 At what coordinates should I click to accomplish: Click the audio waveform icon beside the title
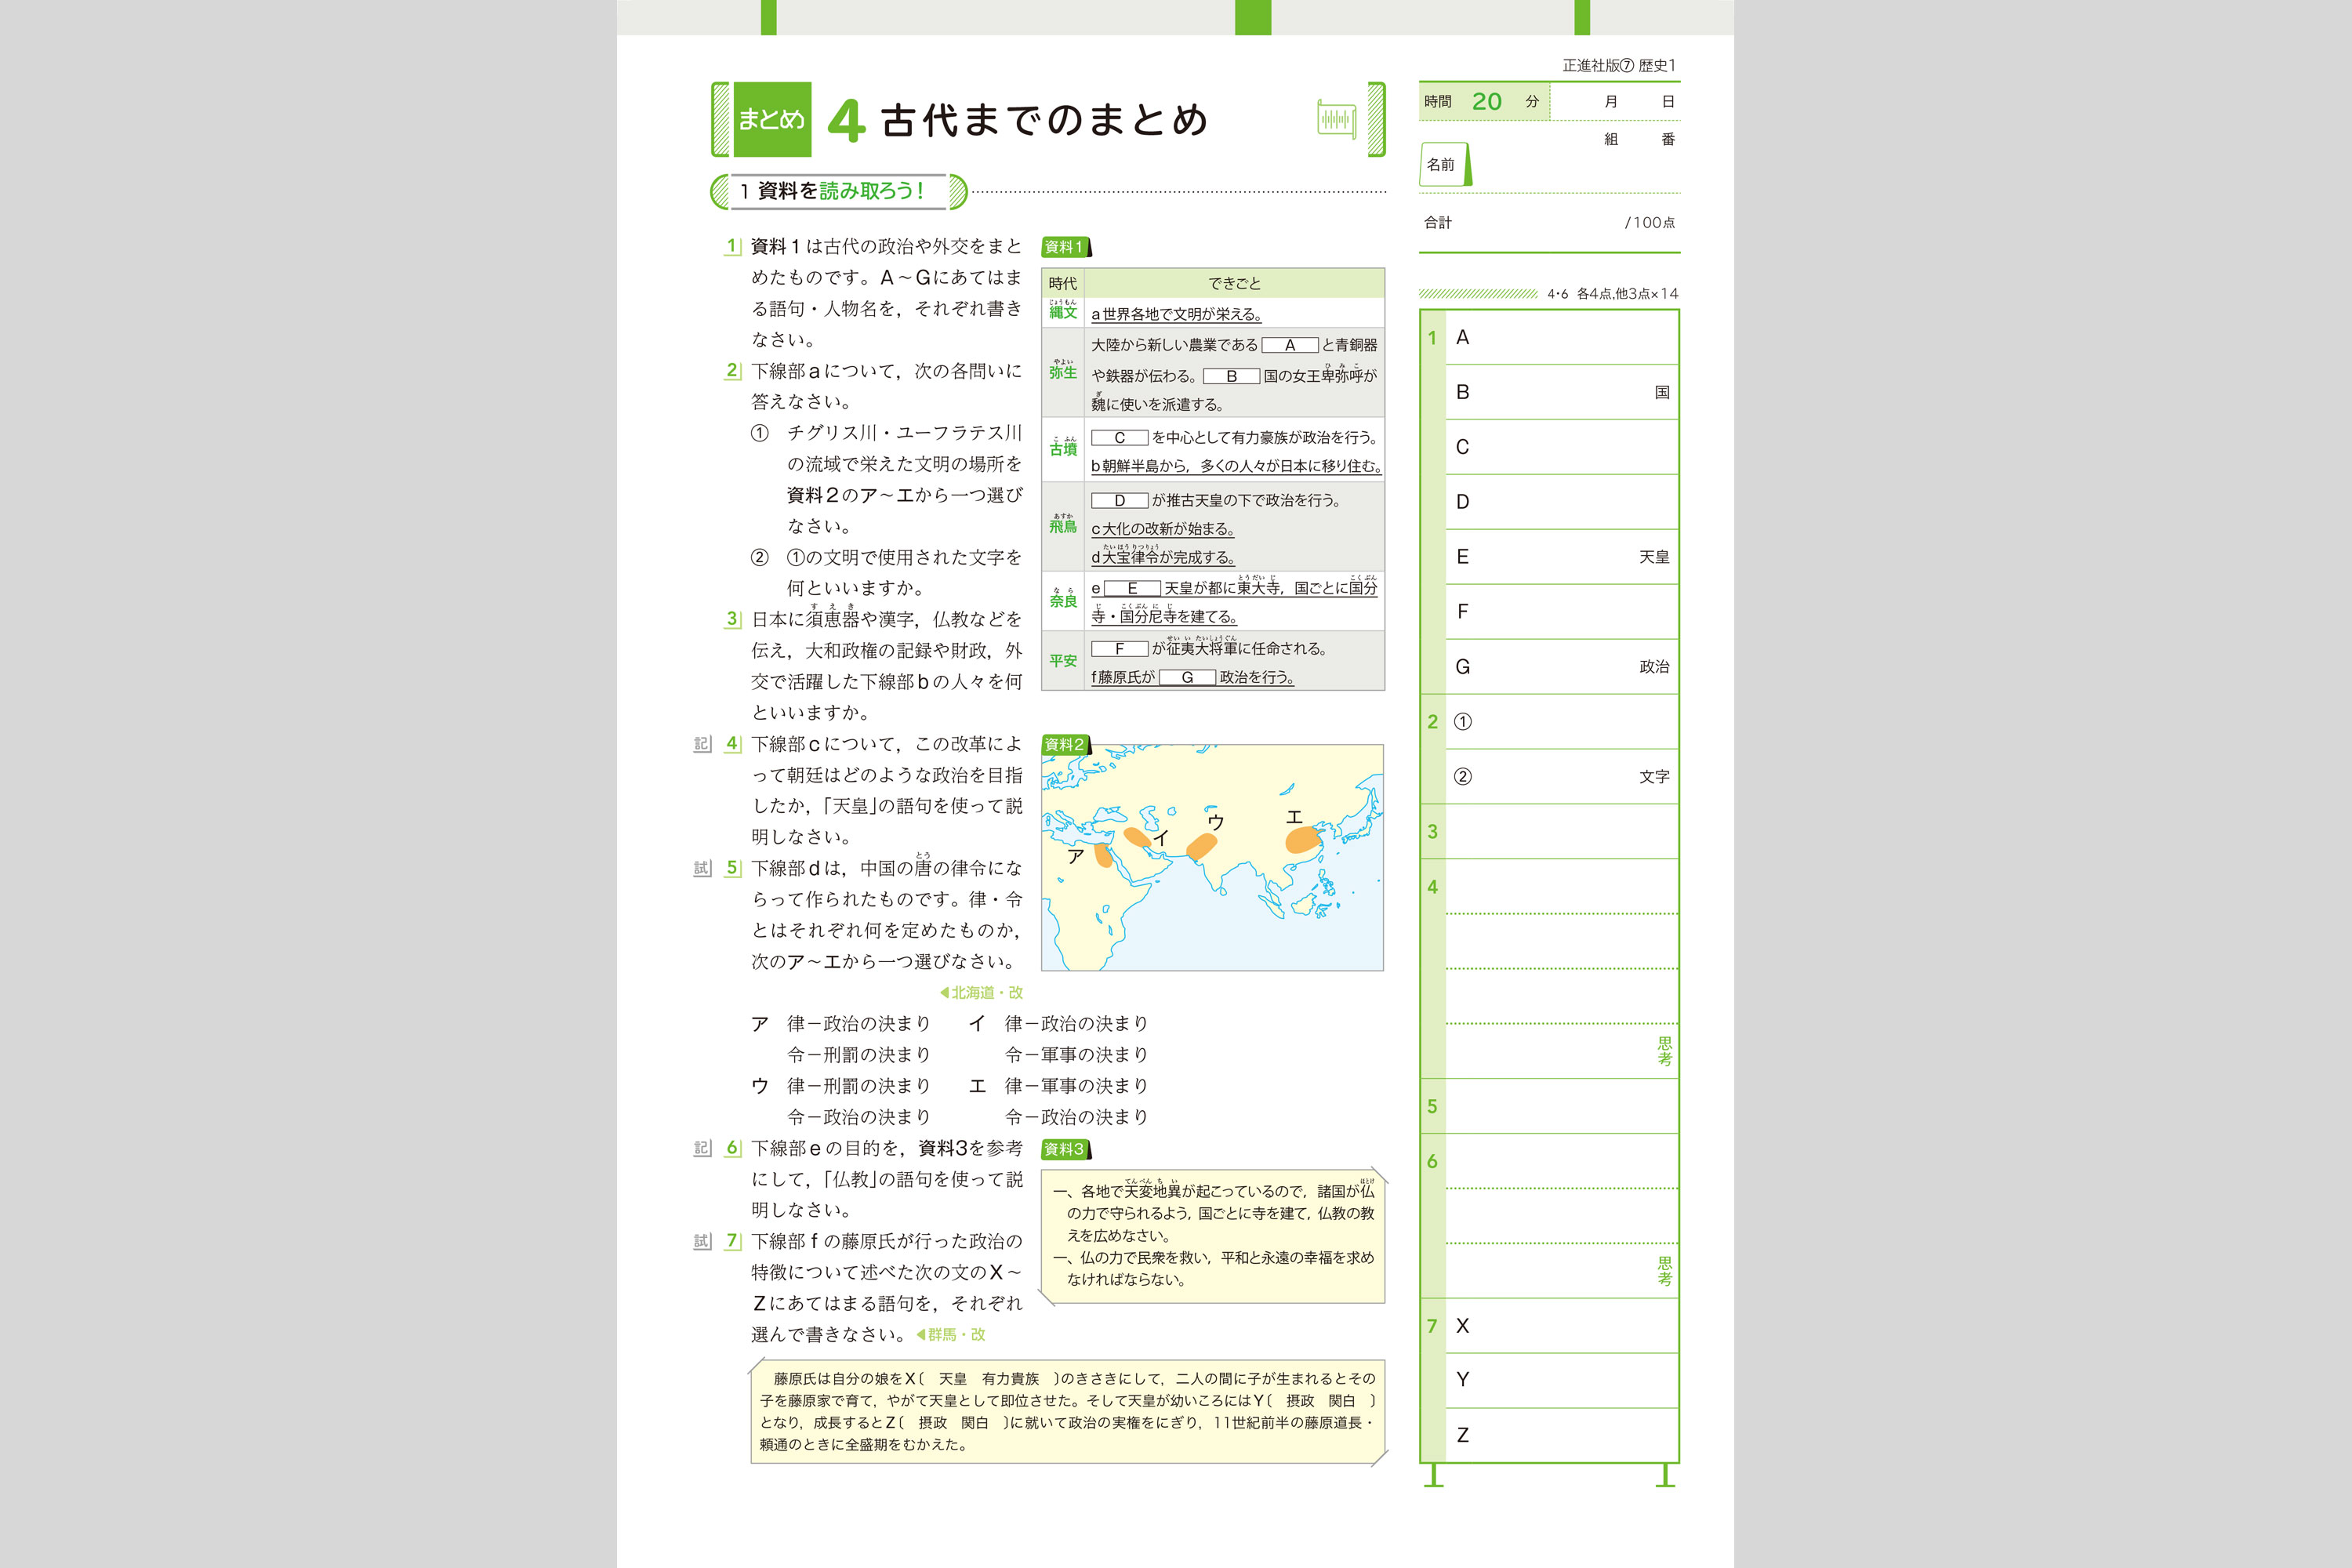point(1336,120)
